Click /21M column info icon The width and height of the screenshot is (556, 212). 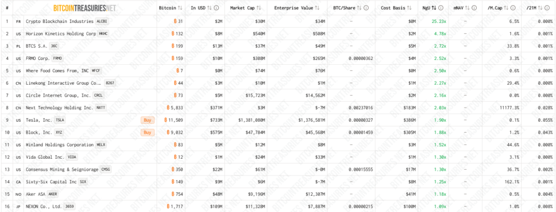(547, 8)
